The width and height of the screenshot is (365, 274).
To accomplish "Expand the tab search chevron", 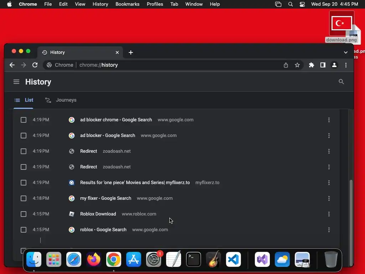I will point(346,52).
